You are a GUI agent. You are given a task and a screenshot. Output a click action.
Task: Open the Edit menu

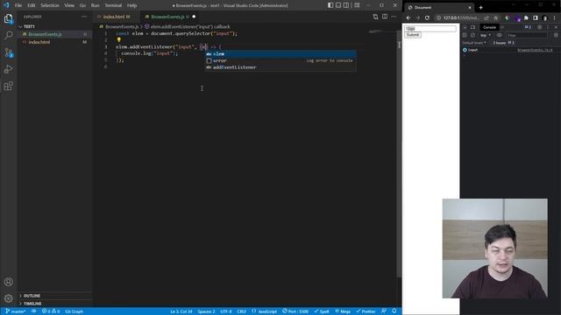tap(32, 5)
